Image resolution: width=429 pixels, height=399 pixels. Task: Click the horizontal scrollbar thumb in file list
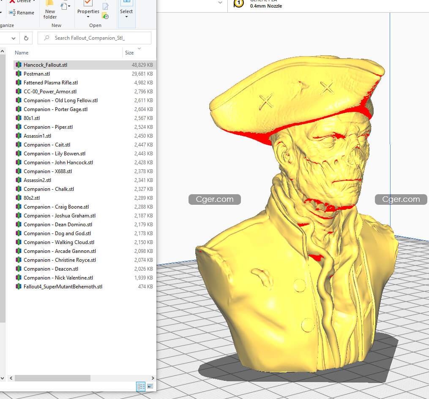click(x=52, y=378)
